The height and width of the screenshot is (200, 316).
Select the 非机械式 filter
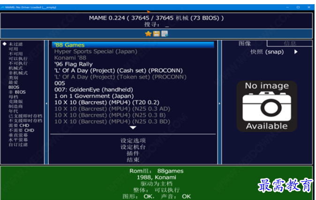coord(18,73)
